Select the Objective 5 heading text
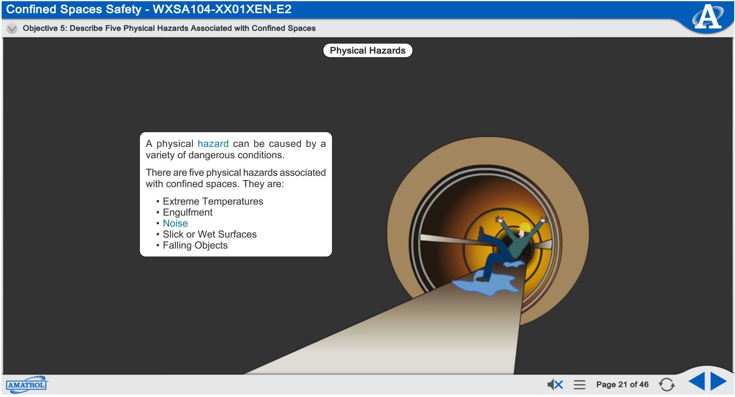This screenshot has height=397, width=735. [x=169, y=28]
